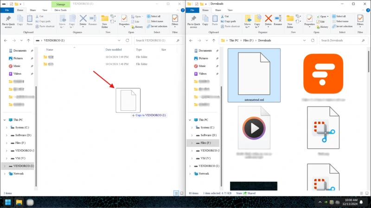Click the Delete icon in Downloads window ribbon
371x208 pixels.
268,20
